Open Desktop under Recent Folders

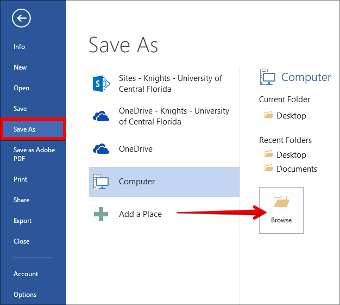pos(291,155)
